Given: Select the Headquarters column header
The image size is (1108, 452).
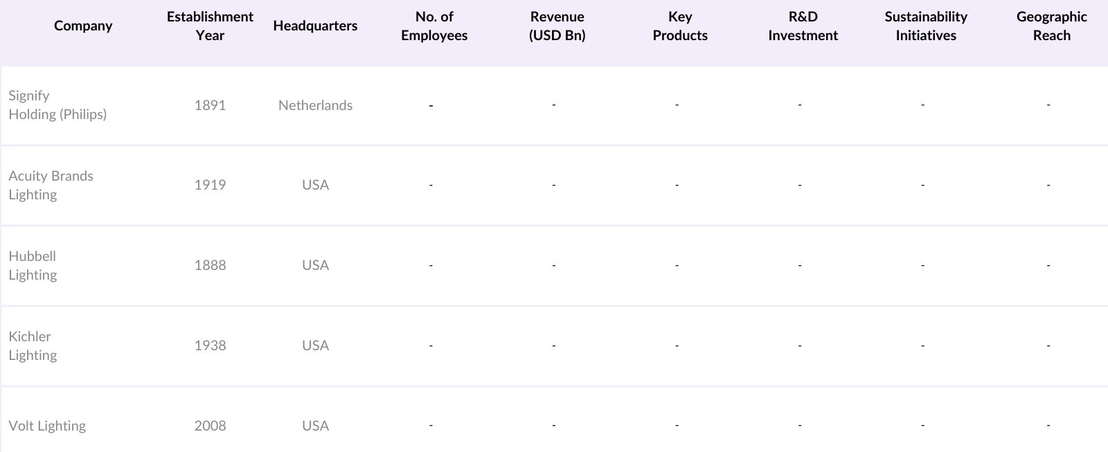Looking at the screenshot, I should (x=315, y=26).
